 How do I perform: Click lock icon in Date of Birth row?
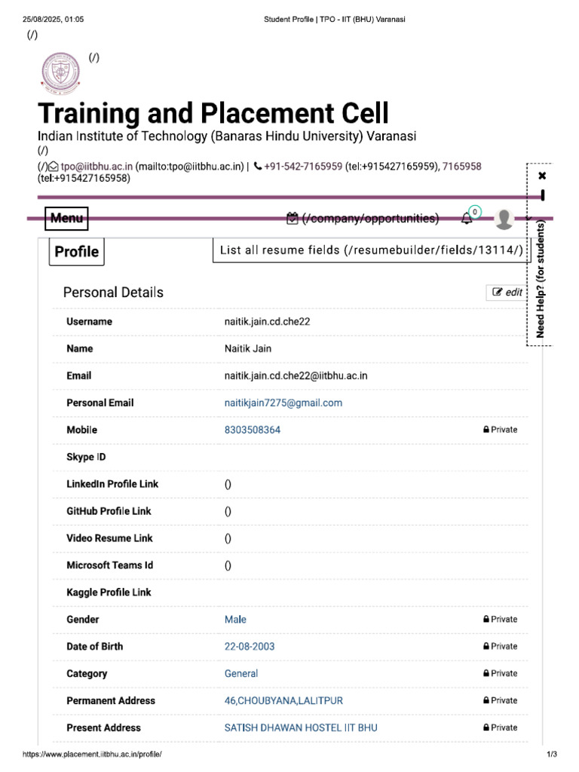[486, 646]
